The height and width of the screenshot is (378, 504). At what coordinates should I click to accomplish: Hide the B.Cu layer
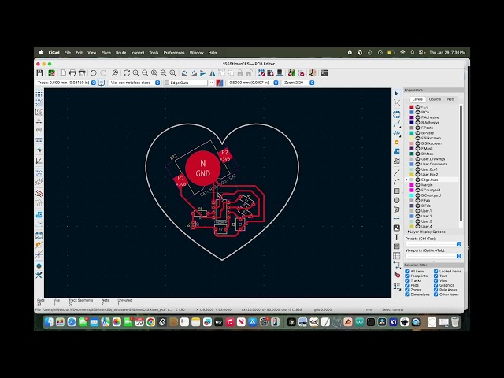tap(417, 112)
